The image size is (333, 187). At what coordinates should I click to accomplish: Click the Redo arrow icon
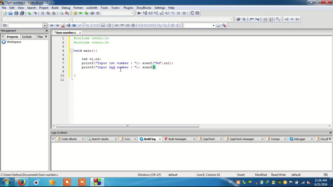[x=35, y=13]
